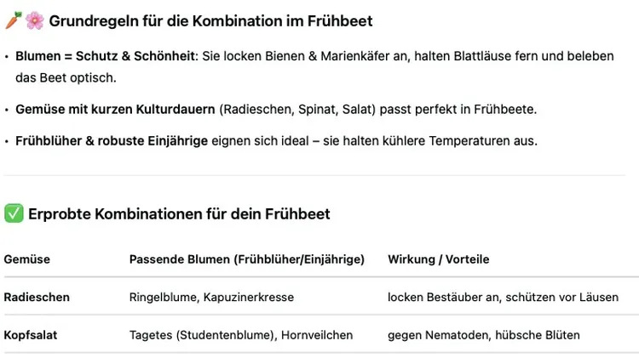This screenshot has height=358, width=639.
Task: Click the green checkmark emoji icon
Action: pos(14,213)
